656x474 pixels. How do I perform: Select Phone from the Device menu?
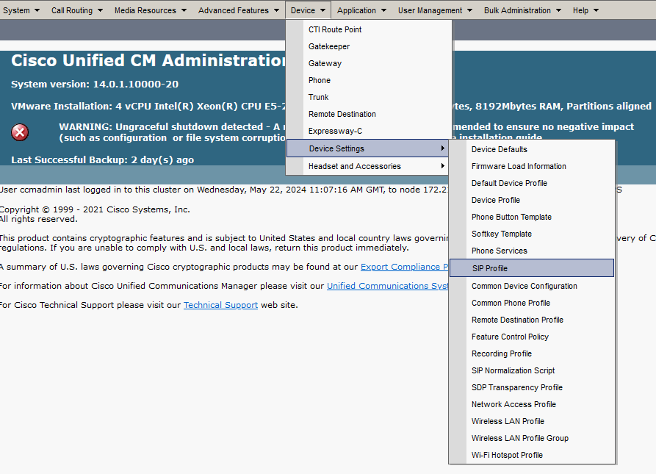(x=369, y=80)
